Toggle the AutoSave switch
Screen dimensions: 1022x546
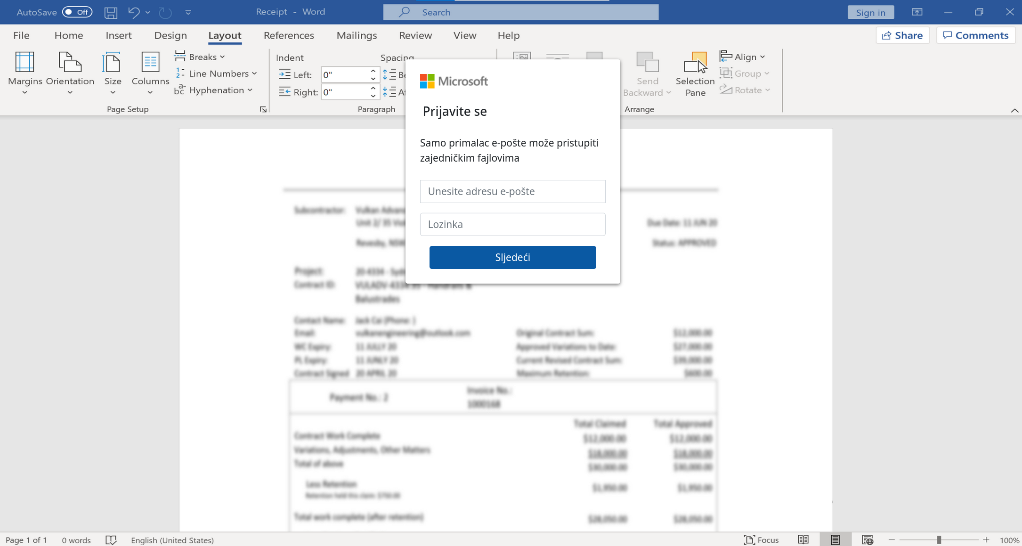[77, 12]
